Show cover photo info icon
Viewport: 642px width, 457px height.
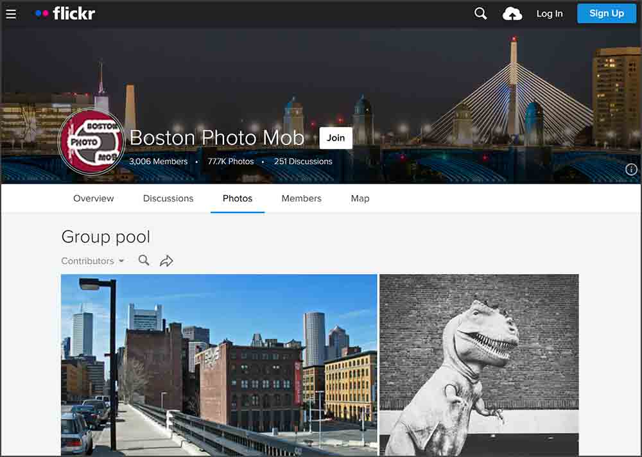pos(631,169)
